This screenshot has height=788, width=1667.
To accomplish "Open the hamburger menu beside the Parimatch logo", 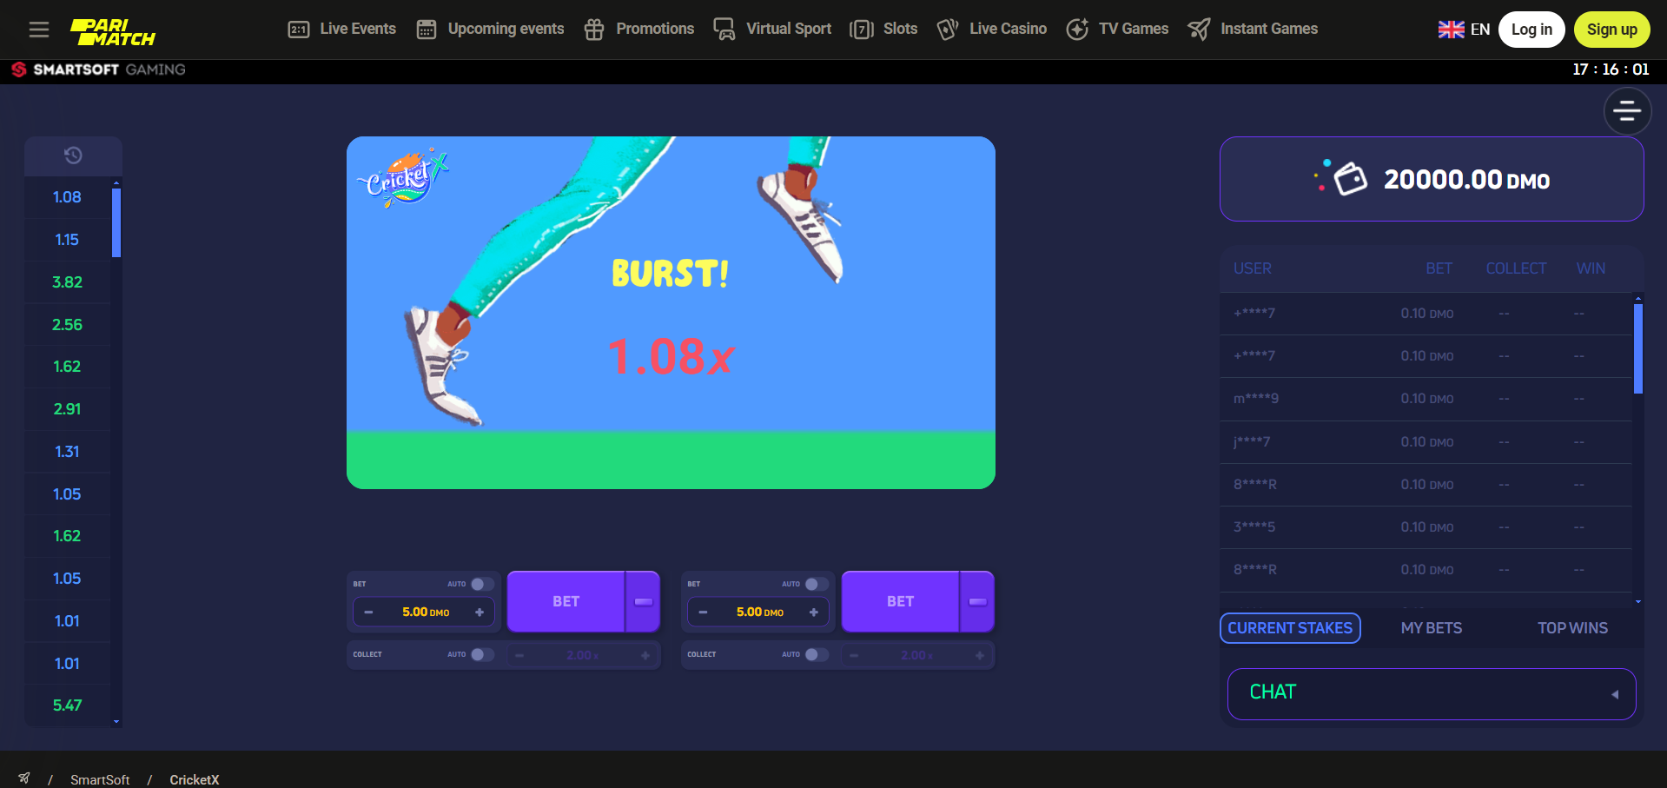I will click(x=38, y=30).
